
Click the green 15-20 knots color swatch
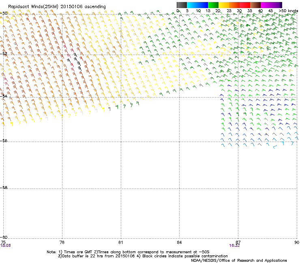tap(213, 5)
